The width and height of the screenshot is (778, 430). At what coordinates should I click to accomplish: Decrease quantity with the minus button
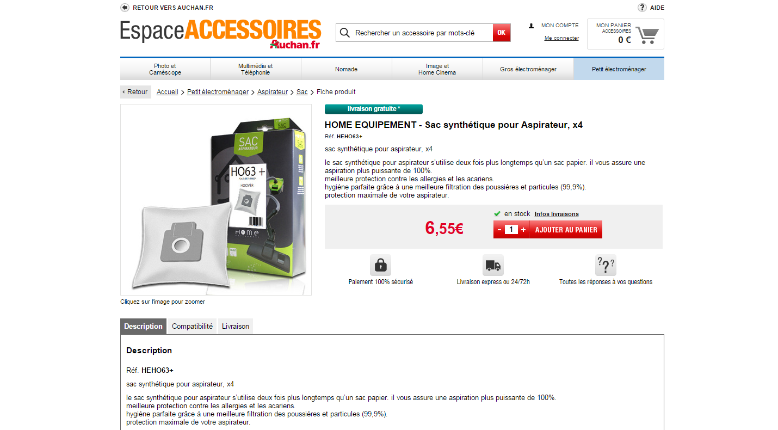[499, 230]
